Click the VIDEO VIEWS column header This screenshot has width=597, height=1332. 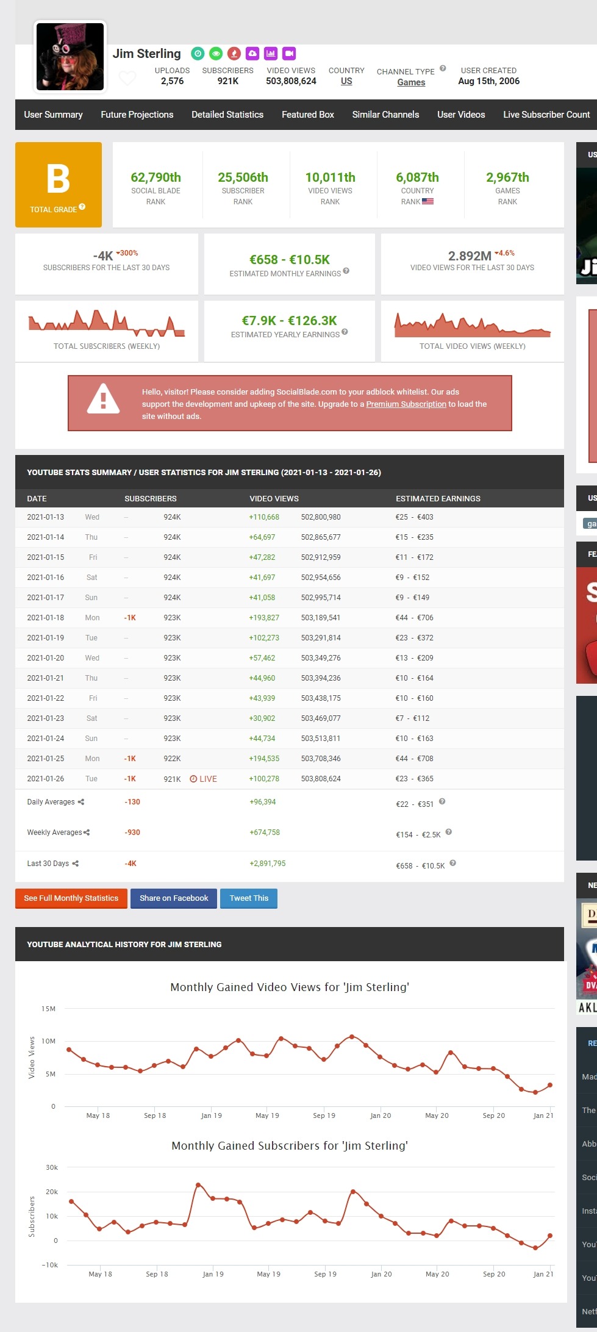click(274, 499)
